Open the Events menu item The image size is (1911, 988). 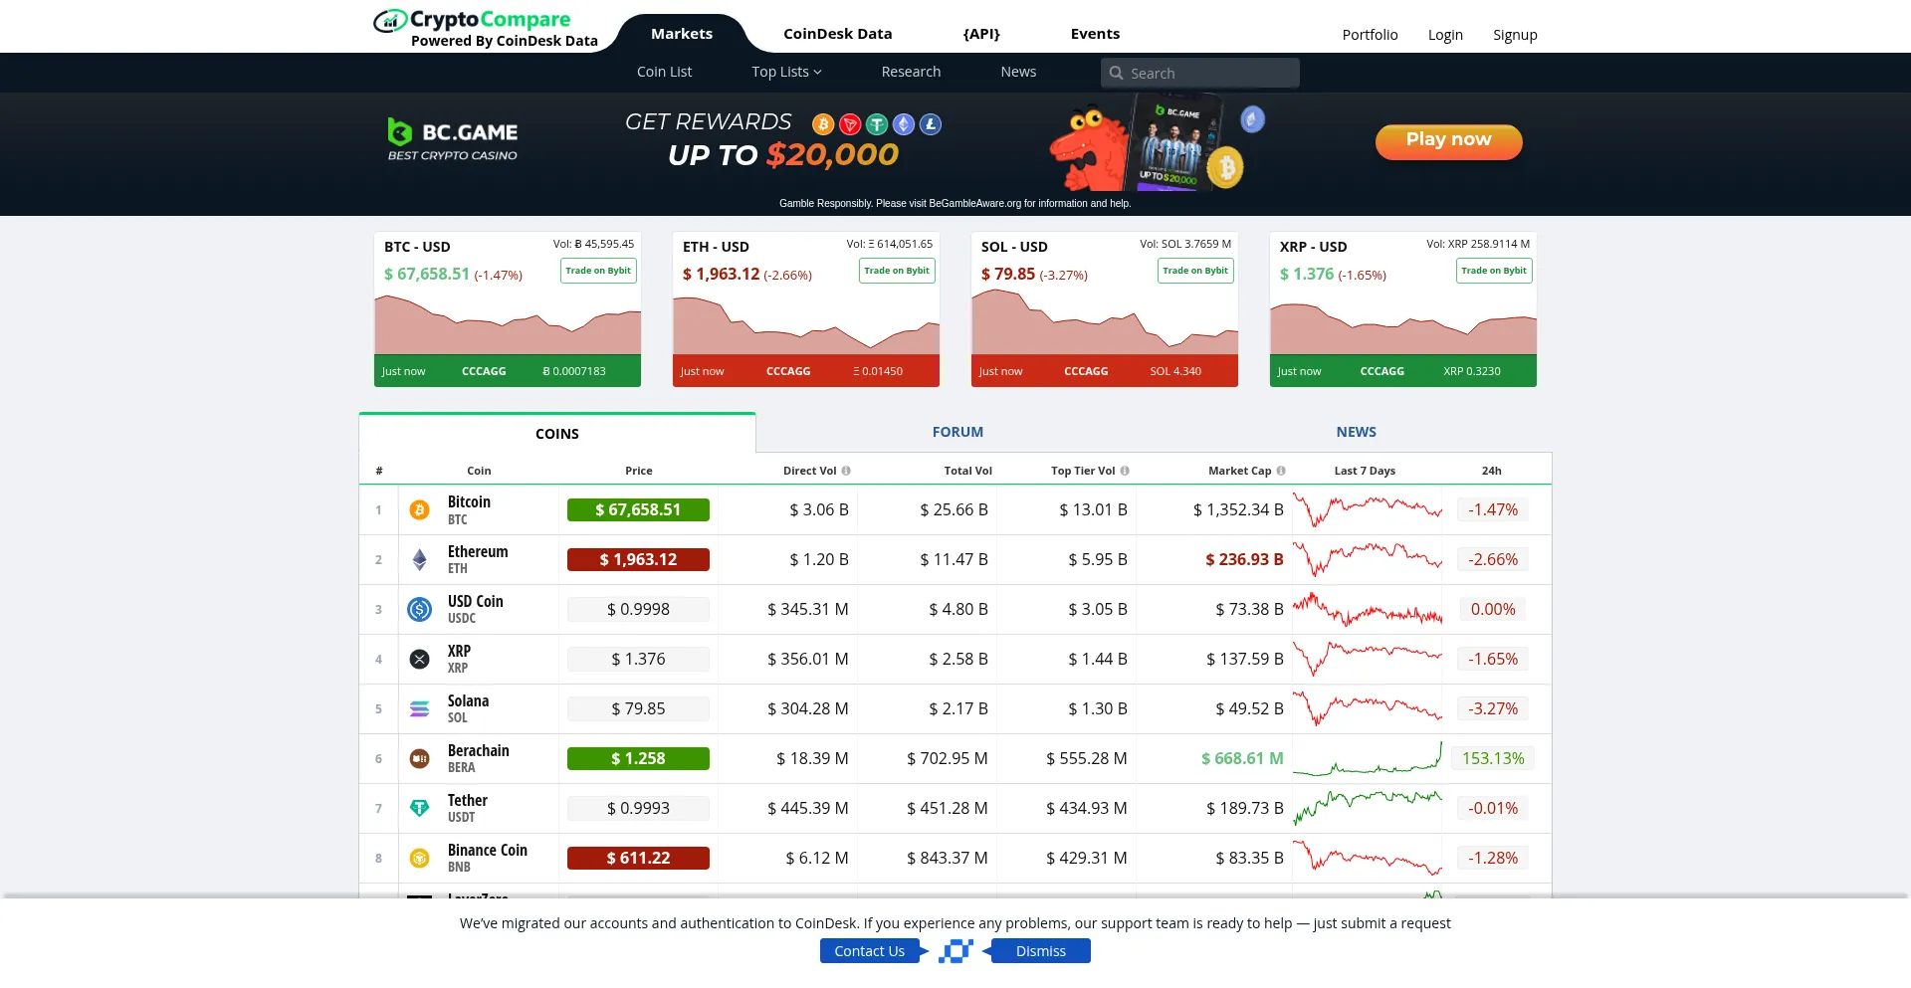(1095, 34)
